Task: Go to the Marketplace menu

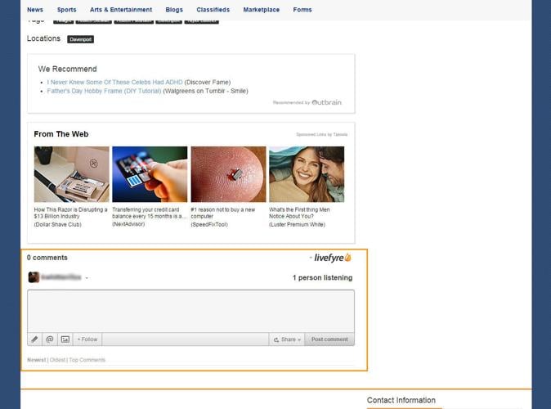Action: [x=261, y=10]
